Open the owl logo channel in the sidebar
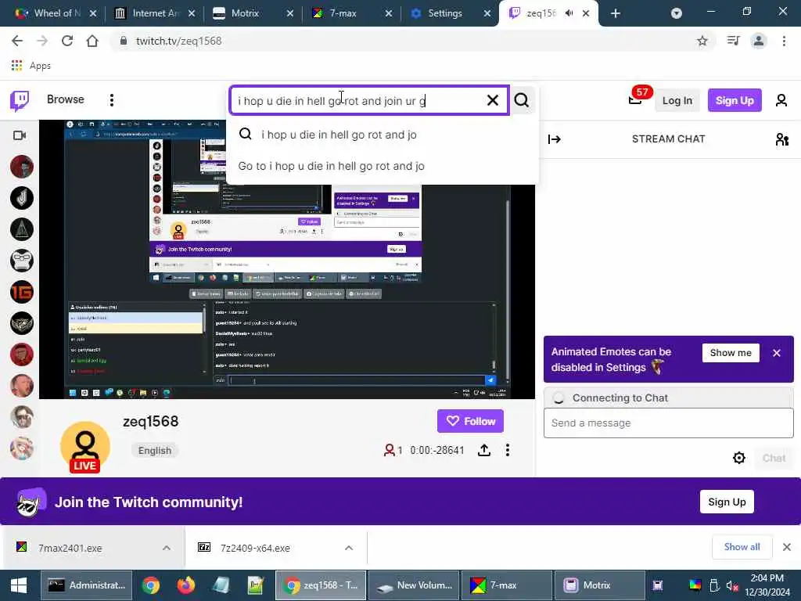 click(x=21, y=323)
